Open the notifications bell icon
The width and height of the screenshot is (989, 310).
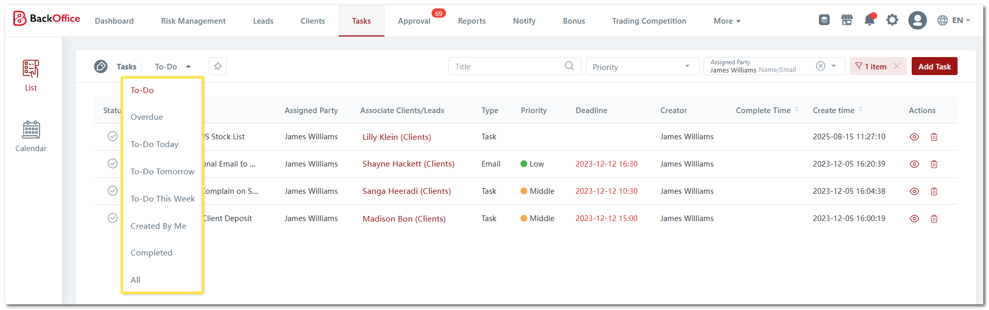click(869, 20)
